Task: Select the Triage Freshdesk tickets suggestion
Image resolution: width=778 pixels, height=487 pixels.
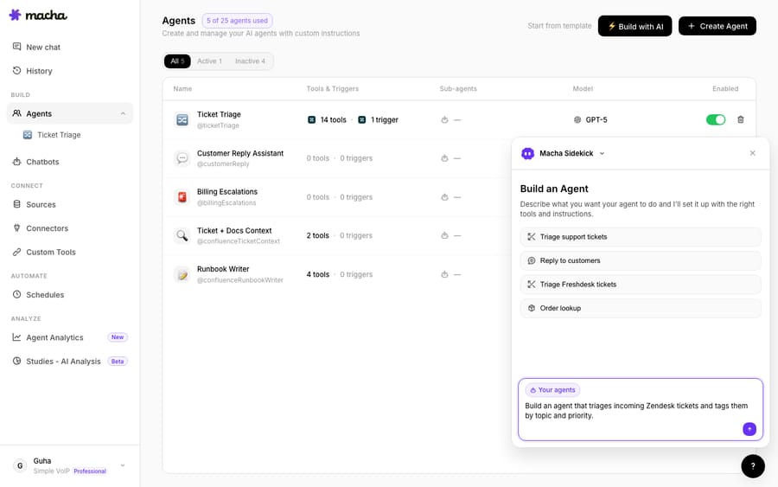Action: click(x=640, y=285)
